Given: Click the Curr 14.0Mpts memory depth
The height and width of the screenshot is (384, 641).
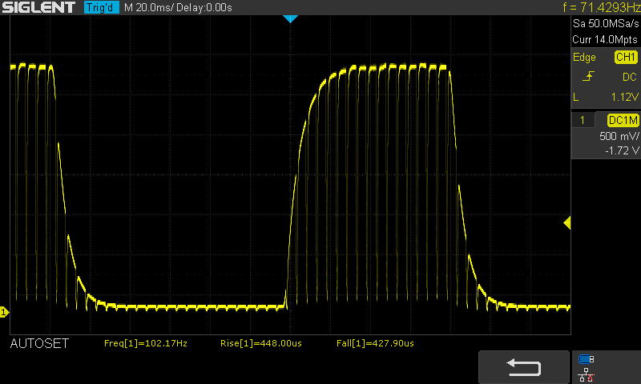Looking at the screenshot, I should 605,39.
